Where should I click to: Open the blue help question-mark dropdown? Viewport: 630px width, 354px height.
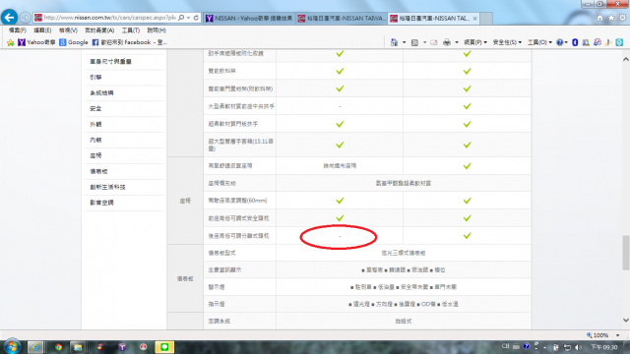(x=561, y=42)
